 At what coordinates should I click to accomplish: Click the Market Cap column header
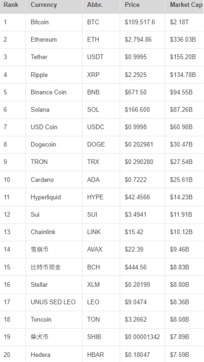186,5
